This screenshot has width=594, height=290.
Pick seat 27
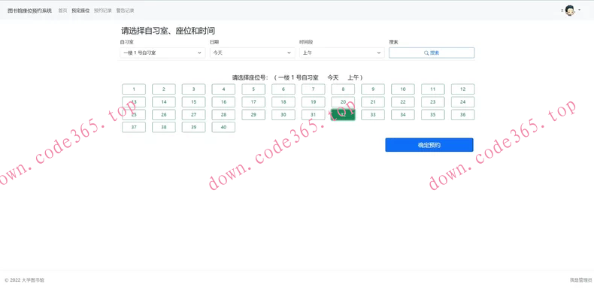click(x=193, y=115)
